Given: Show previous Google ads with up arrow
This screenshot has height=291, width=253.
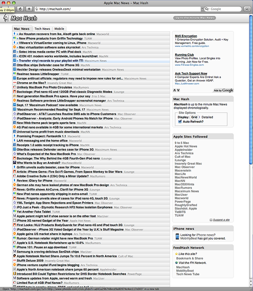Looking at the screenshot, I should pyautogui.click(x=174, y=90).
